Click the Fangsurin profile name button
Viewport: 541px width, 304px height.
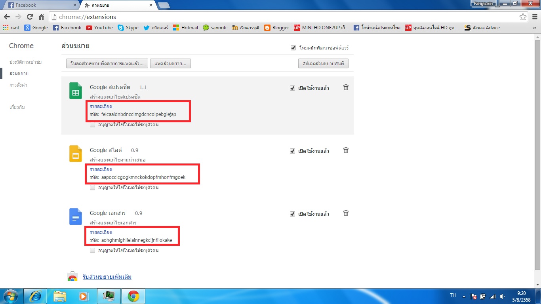[x=483, y=4]
